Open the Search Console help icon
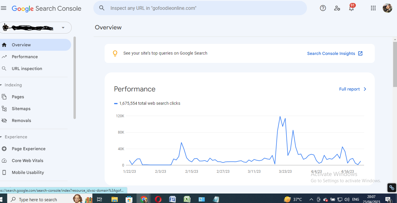This screenshot has width=397, height=203. click(323, 8)
